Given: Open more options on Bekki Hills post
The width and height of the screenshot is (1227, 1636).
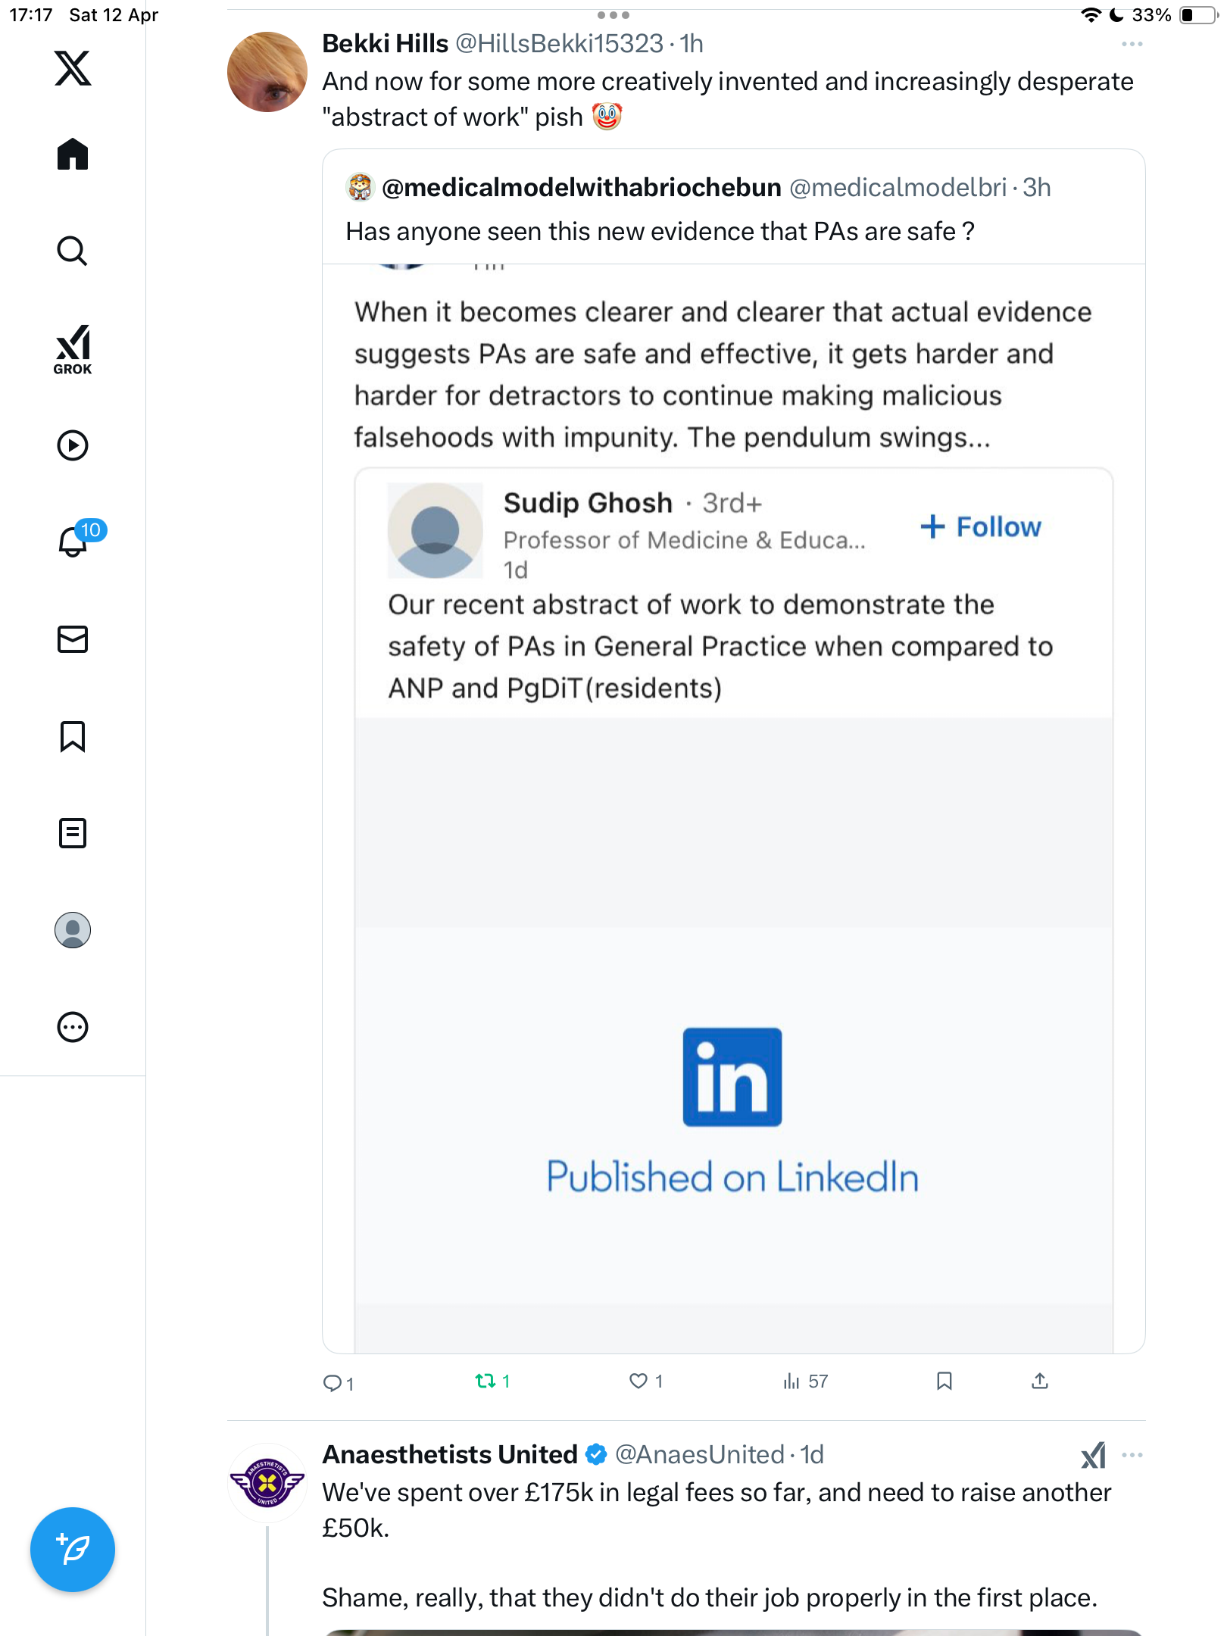Looking at the screenshot, I should (1132, 44).
